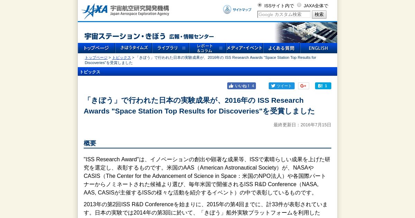The width and height of the screenshot is (415, 218).
Task: Open the サイトマップ sitemap icon link
Action: (237, 10)
